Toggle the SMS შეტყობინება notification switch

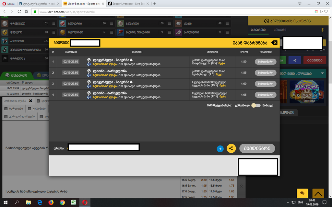pos(256,105)
